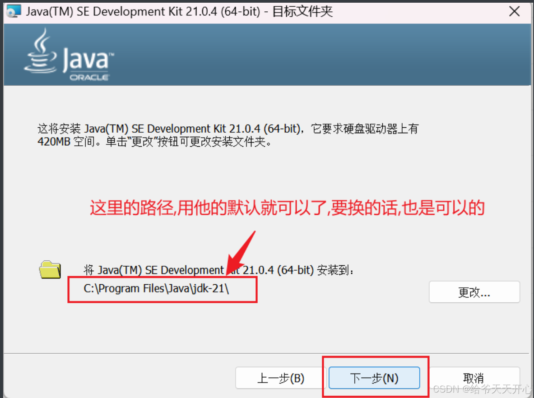Click the 下一步(N) button
Image resolution: width=534 pixels, height=398 pixels.
374,378
